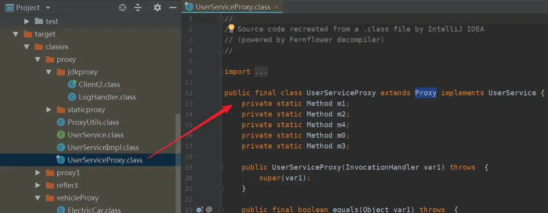Click the UserService.class interface icon
The image size is (548, 213).
[61, 135]
